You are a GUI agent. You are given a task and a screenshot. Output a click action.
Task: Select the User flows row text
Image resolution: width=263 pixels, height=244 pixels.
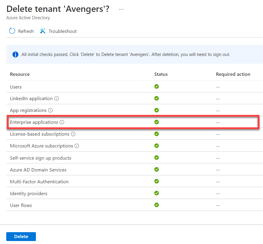21,205
